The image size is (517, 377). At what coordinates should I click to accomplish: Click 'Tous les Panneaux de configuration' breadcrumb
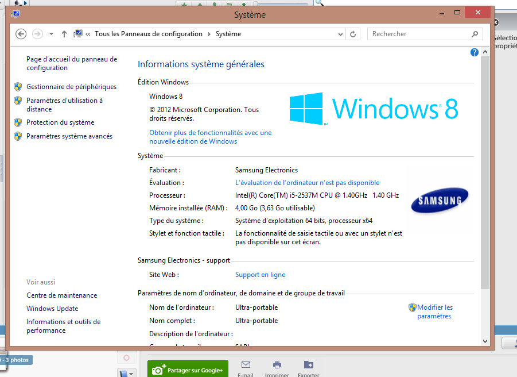(149, 34)
